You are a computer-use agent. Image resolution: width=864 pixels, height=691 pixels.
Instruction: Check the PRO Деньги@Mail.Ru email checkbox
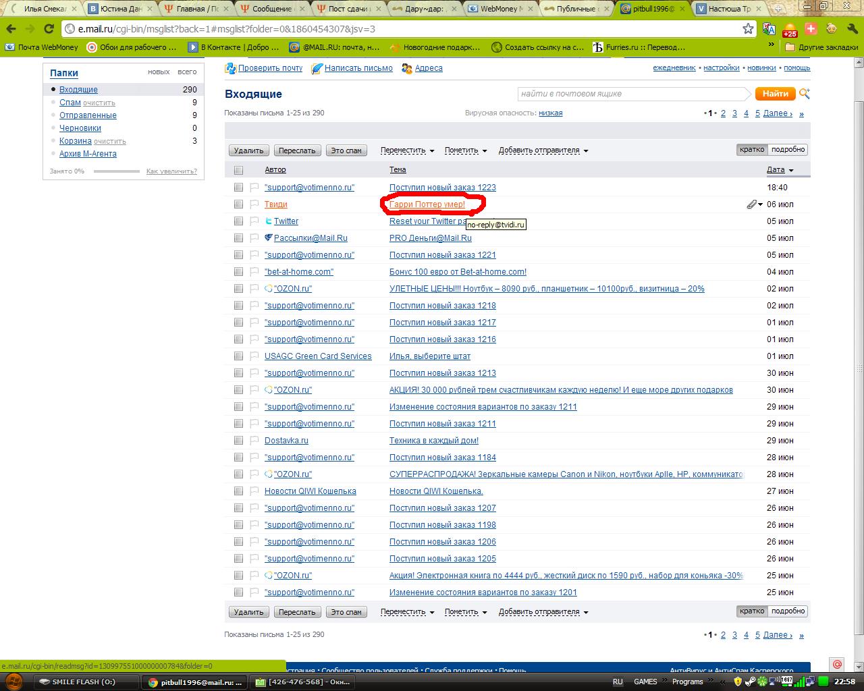[x=238, y=238]
